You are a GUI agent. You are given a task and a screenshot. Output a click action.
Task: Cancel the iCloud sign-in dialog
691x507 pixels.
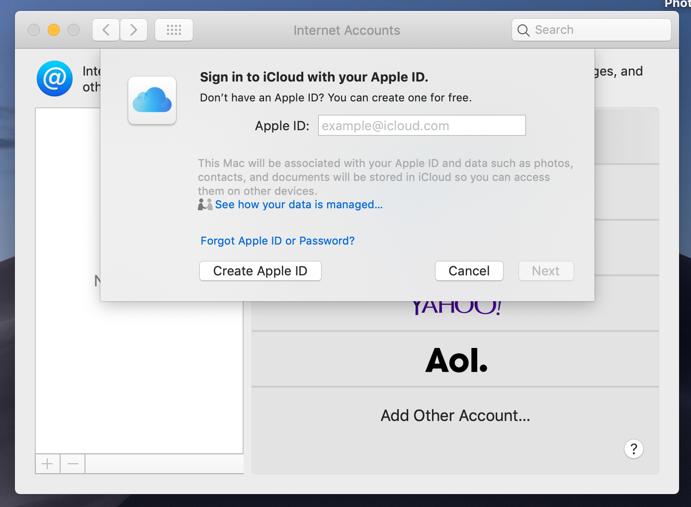coord(469,271)
